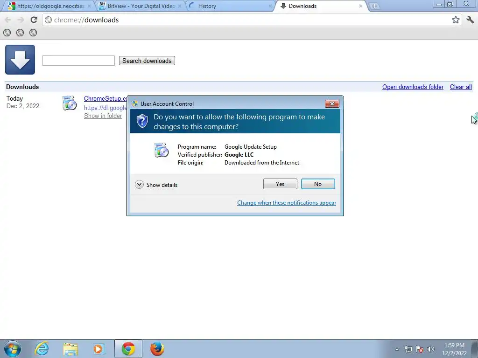Image resolution: width=478 pixels, height=358 pixels.
Task: Close the oldgoogle.neocities tab
Action: [x=89, y=6]
